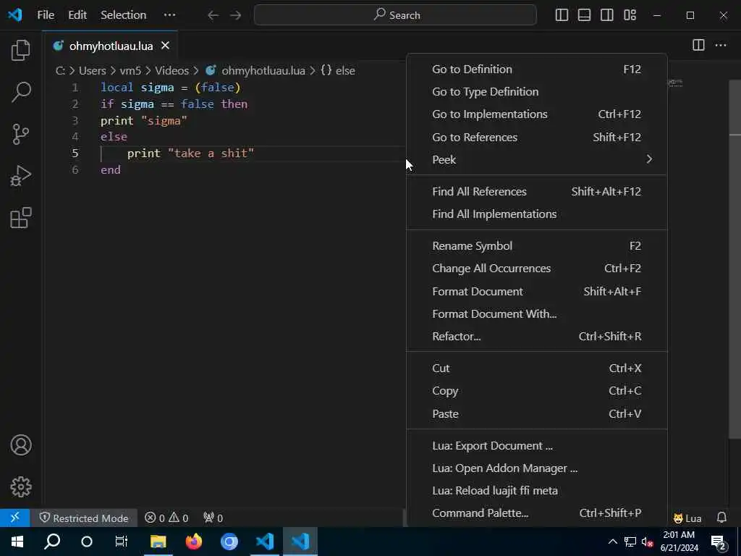Choose Format Document
Screen dimensions: 741x556
(537, 291)
